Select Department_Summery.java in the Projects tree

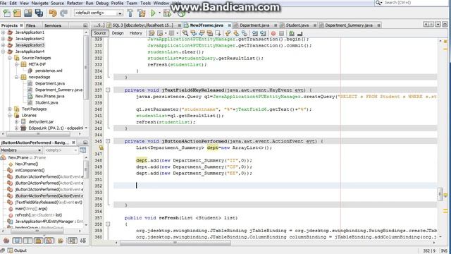click(58, 90)
